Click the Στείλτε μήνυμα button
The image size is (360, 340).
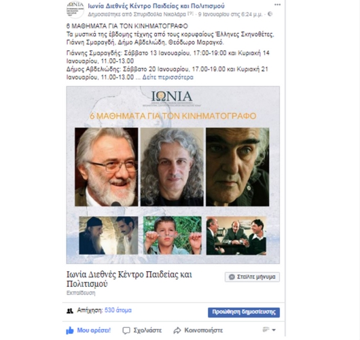[252, 277]
